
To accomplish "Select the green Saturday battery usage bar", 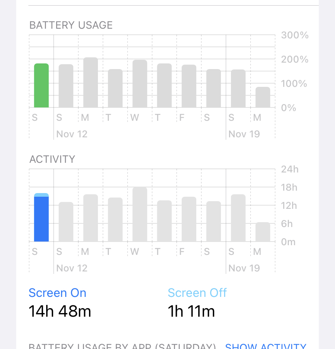I will point(41,86).
